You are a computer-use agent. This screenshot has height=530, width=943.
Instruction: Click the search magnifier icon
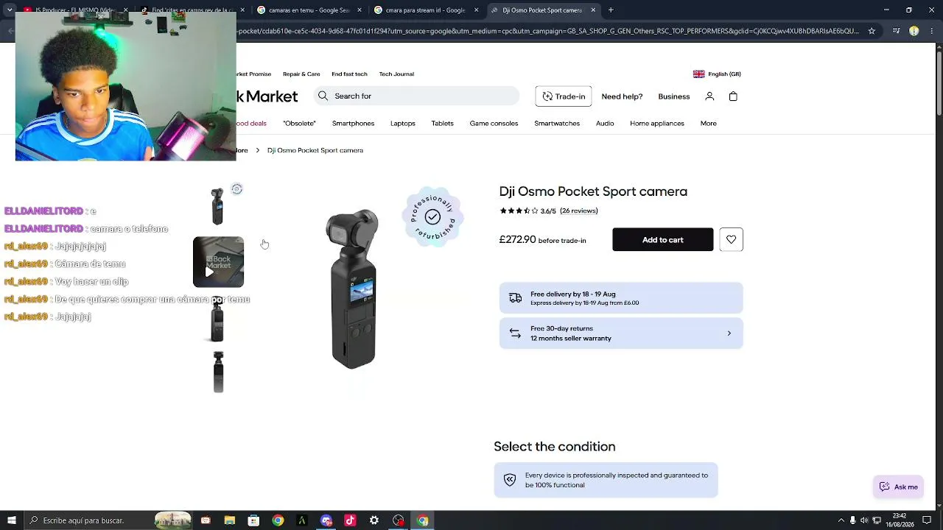tap(323, 96)
